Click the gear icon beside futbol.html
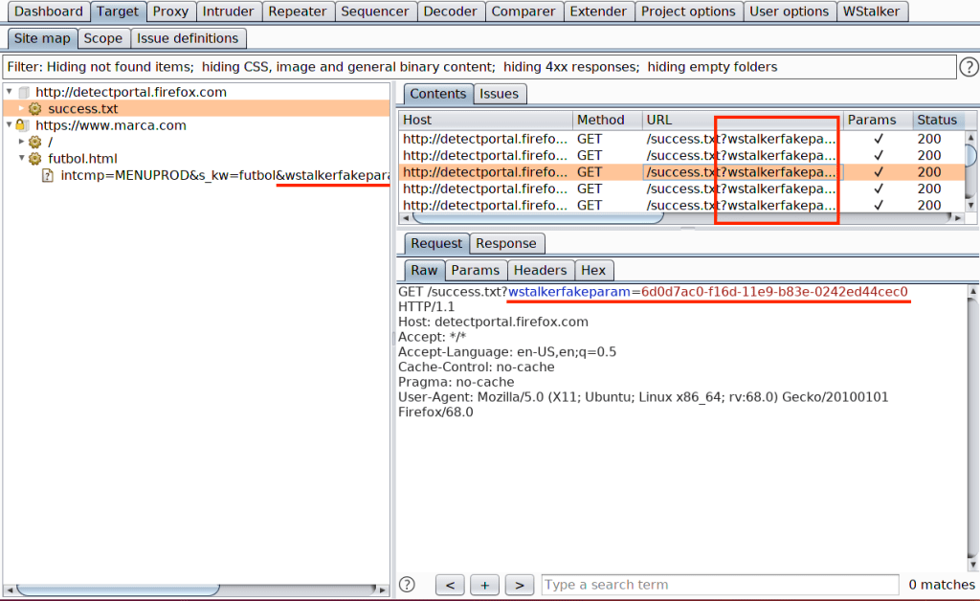Image resolution: width=980 pixels, height=601 pixels. [35, 159]
